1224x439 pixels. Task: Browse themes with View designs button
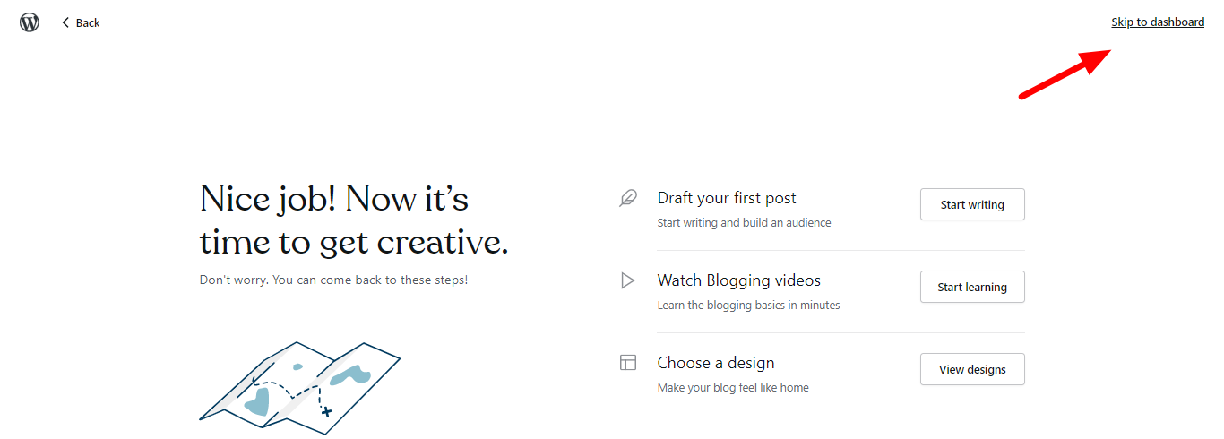pyautogui.click(x=972, y=369)
